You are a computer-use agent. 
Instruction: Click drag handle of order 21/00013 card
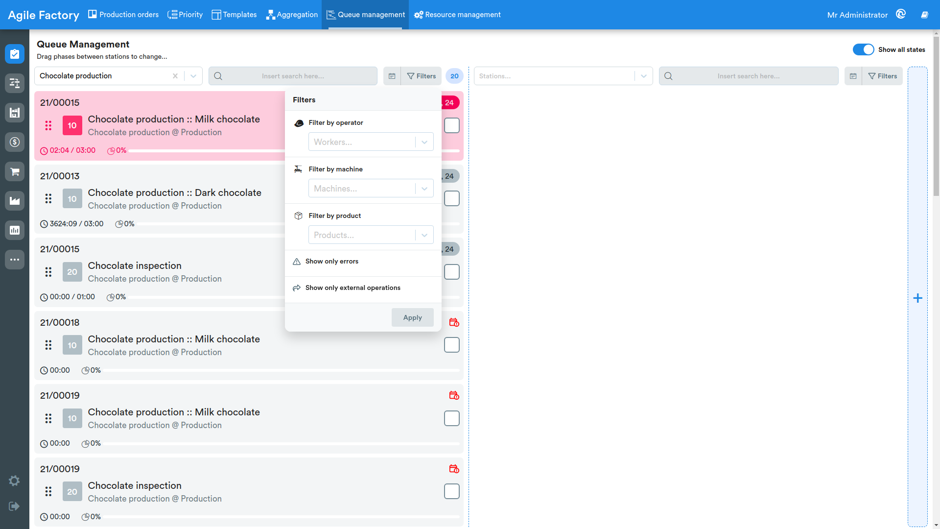coord(48,198)
